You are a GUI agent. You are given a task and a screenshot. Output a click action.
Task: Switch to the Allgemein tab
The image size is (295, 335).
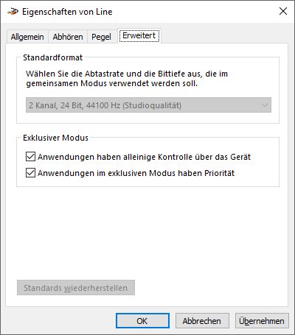coord(27,37)
